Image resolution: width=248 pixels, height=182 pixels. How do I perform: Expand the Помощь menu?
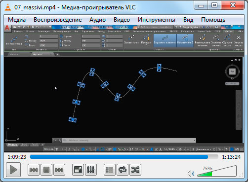coord(213,20)
